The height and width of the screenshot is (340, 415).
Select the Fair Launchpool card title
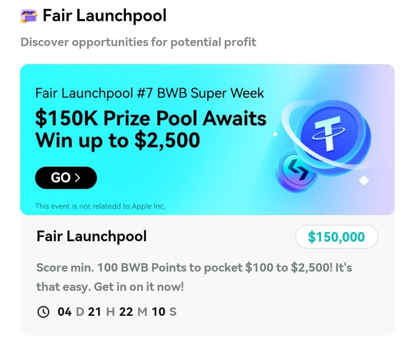[91, 236]
